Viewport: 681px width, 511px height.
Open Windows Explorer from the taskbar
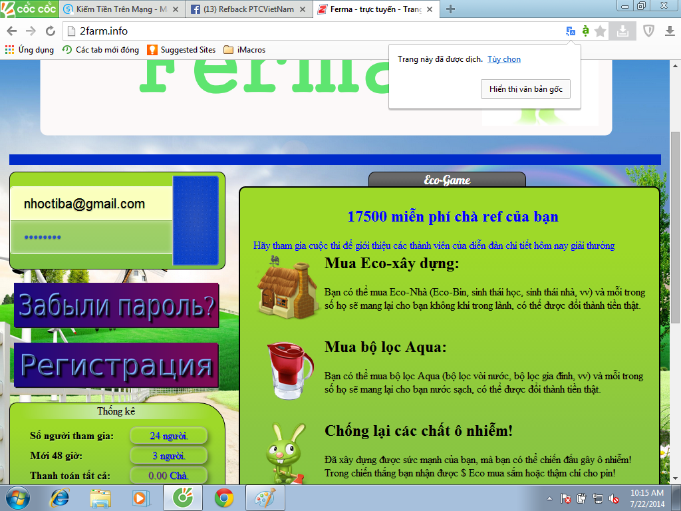click(x=100, y=498)
